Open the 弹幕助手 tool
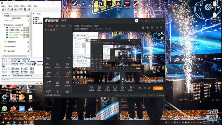Viewport: 222px width, 125px height. [x=48, y=65]
